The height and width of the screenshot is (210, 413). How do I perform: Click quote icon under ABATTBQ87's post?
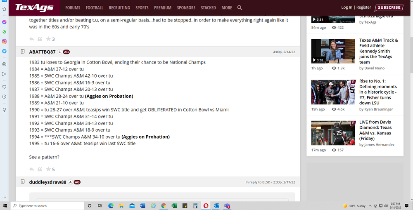(x=40, y=169)
